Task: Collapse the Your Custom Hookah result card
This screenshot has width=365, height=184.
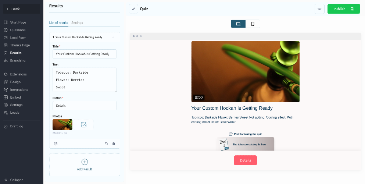Action: 113,37
